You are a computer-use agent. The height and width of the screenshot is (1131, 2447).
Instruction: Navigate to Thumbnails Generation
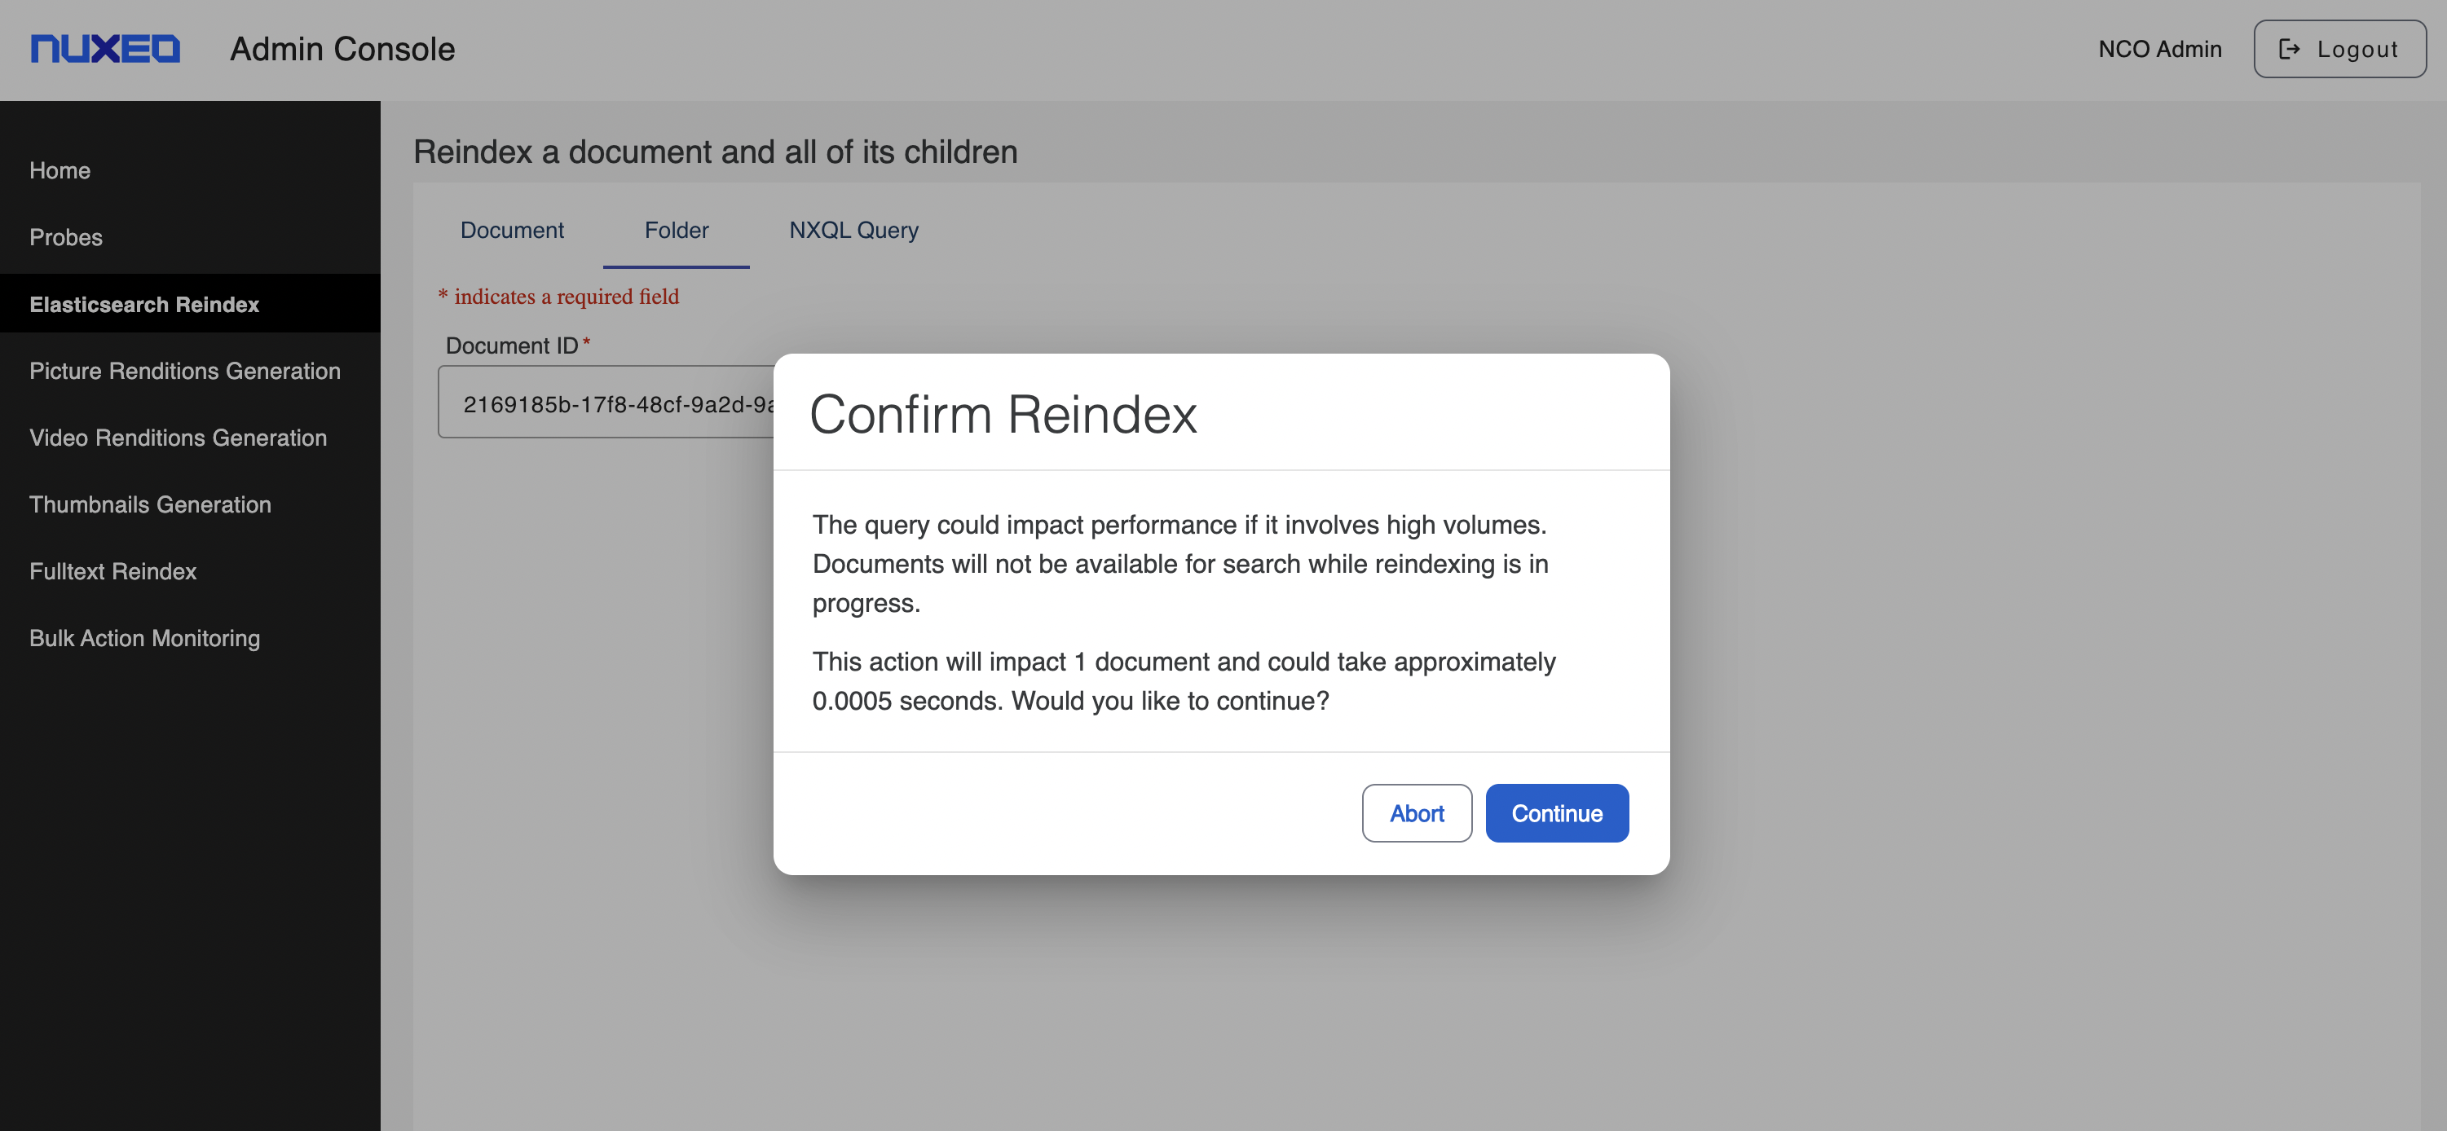150,504
